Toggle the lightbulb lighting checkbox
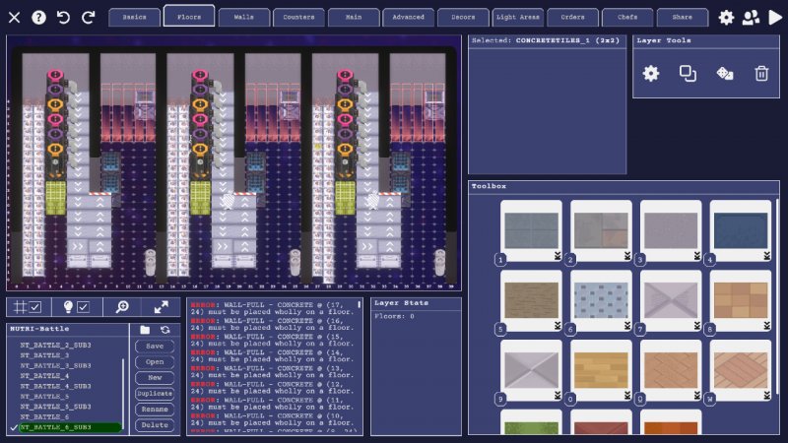 [x=75, y=307]
